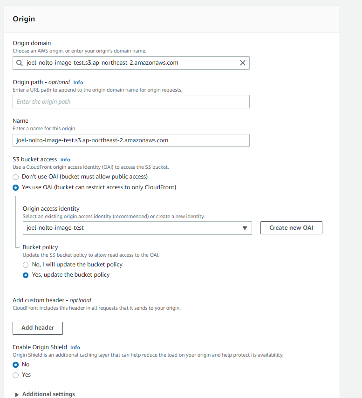Choose "No, I will update the bucket policy"
The height and width of the screenshot is (398, 362).
coord(26,265)
